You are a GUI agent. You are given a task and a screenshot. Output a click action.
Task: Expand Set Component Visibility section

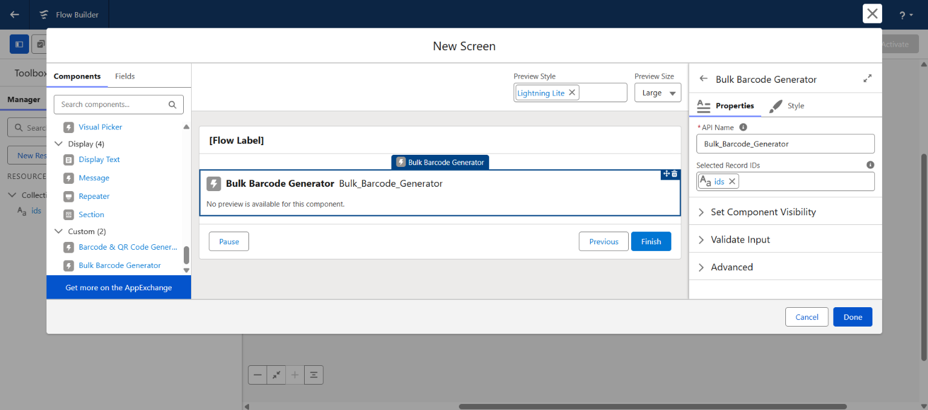pos(785,212)
